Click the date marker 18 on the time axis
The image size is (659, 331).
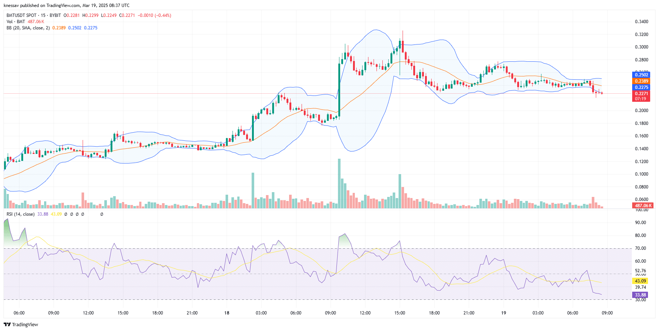(227, 313)
